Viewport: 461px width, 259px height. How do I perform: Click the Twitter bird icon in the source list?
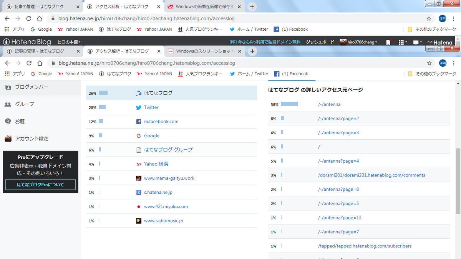139,107
